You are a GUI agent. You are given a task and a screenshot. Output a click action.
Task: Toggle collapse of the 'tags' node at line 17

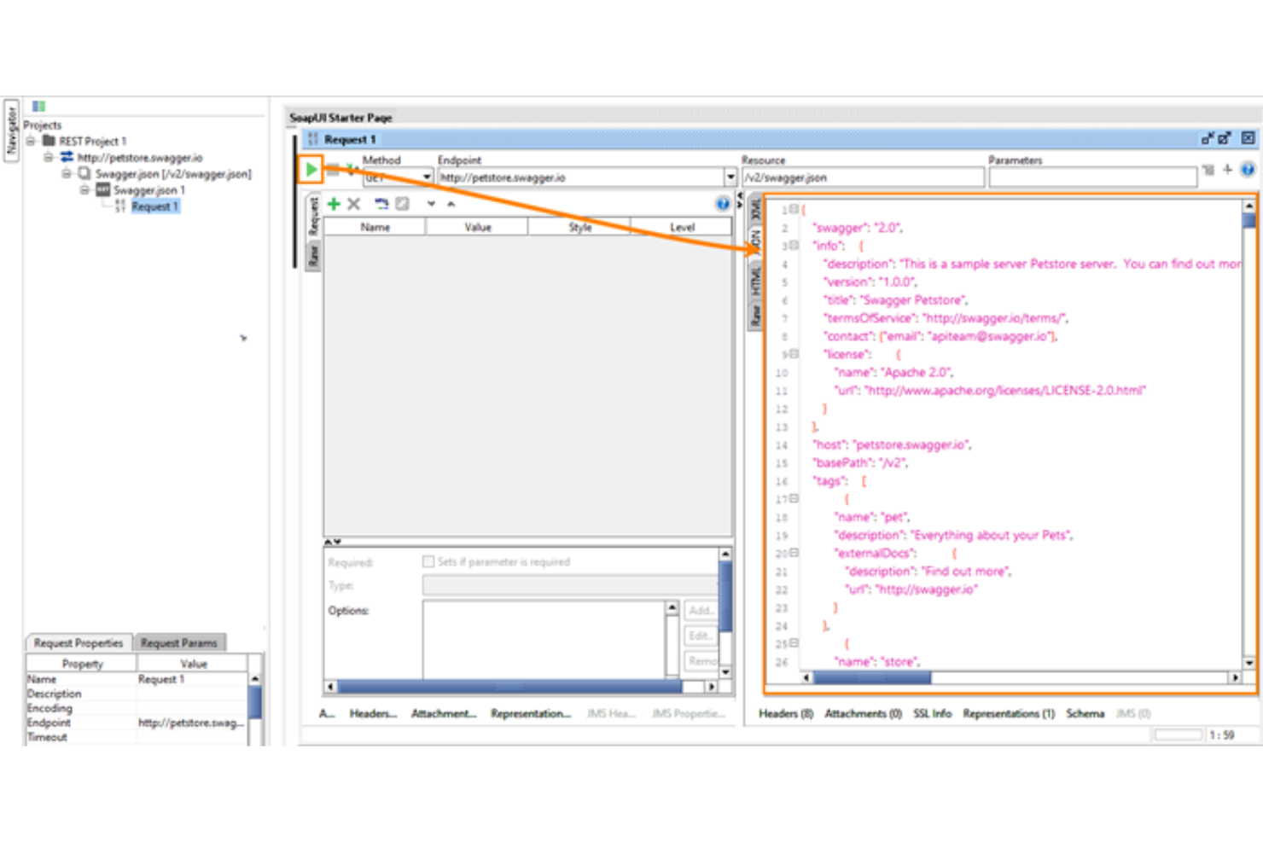[x=794, y=498]
